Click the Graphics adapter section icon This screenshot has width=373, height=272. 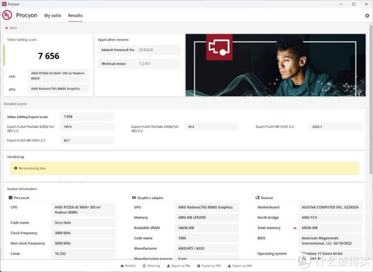pyautogui.click(x=134, y=197)
